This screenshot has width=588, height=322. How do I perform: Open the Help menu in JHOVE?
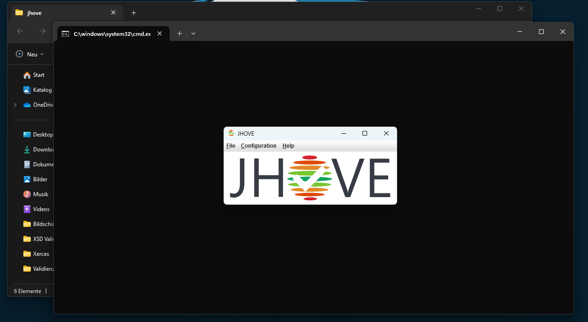(288, 146)
